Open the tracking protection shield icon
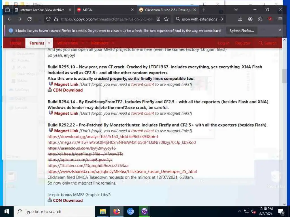This screenshot has height=217, width=290. [x=48, y=19]
